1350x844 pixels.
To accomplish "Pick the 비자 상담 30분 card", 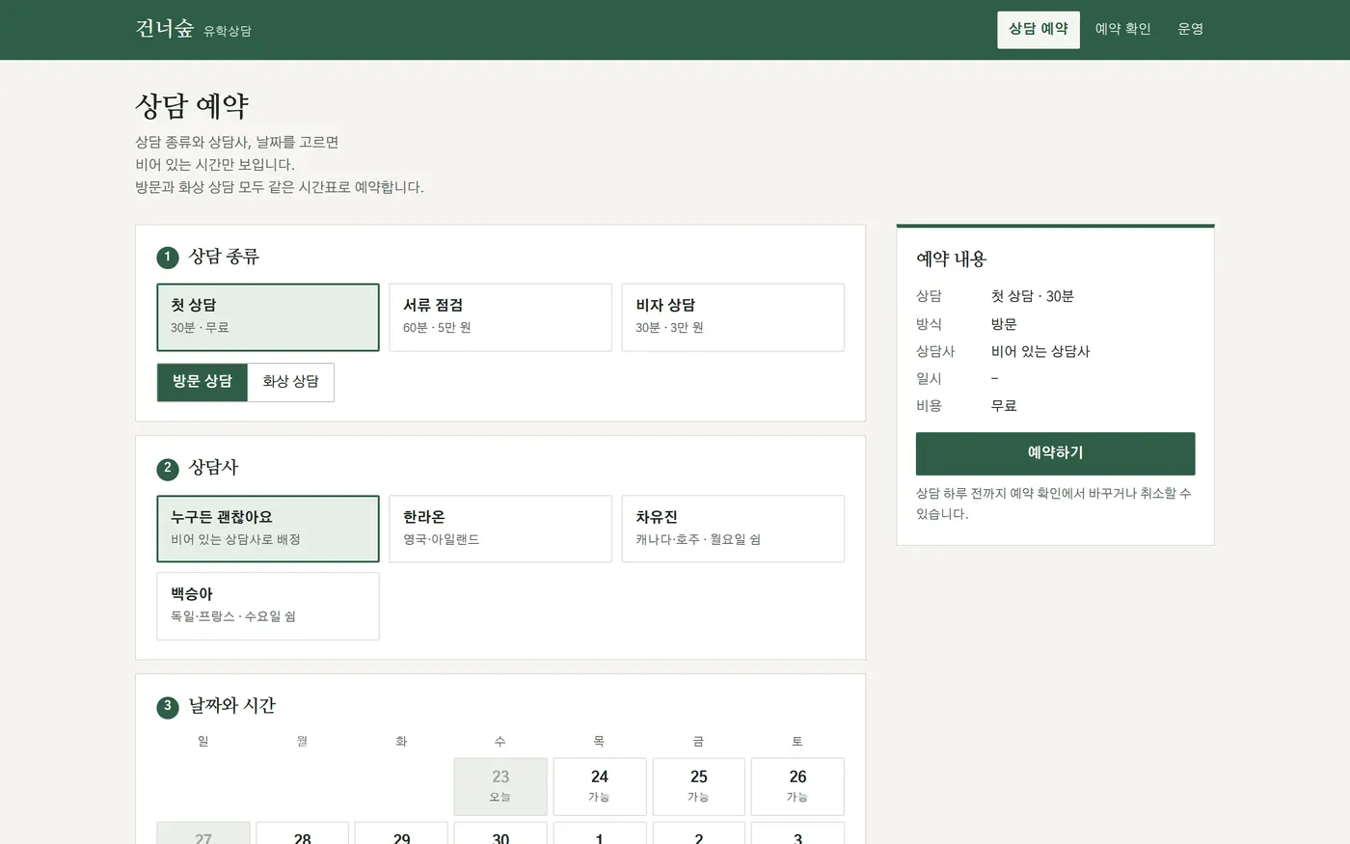I will (733, 317).
